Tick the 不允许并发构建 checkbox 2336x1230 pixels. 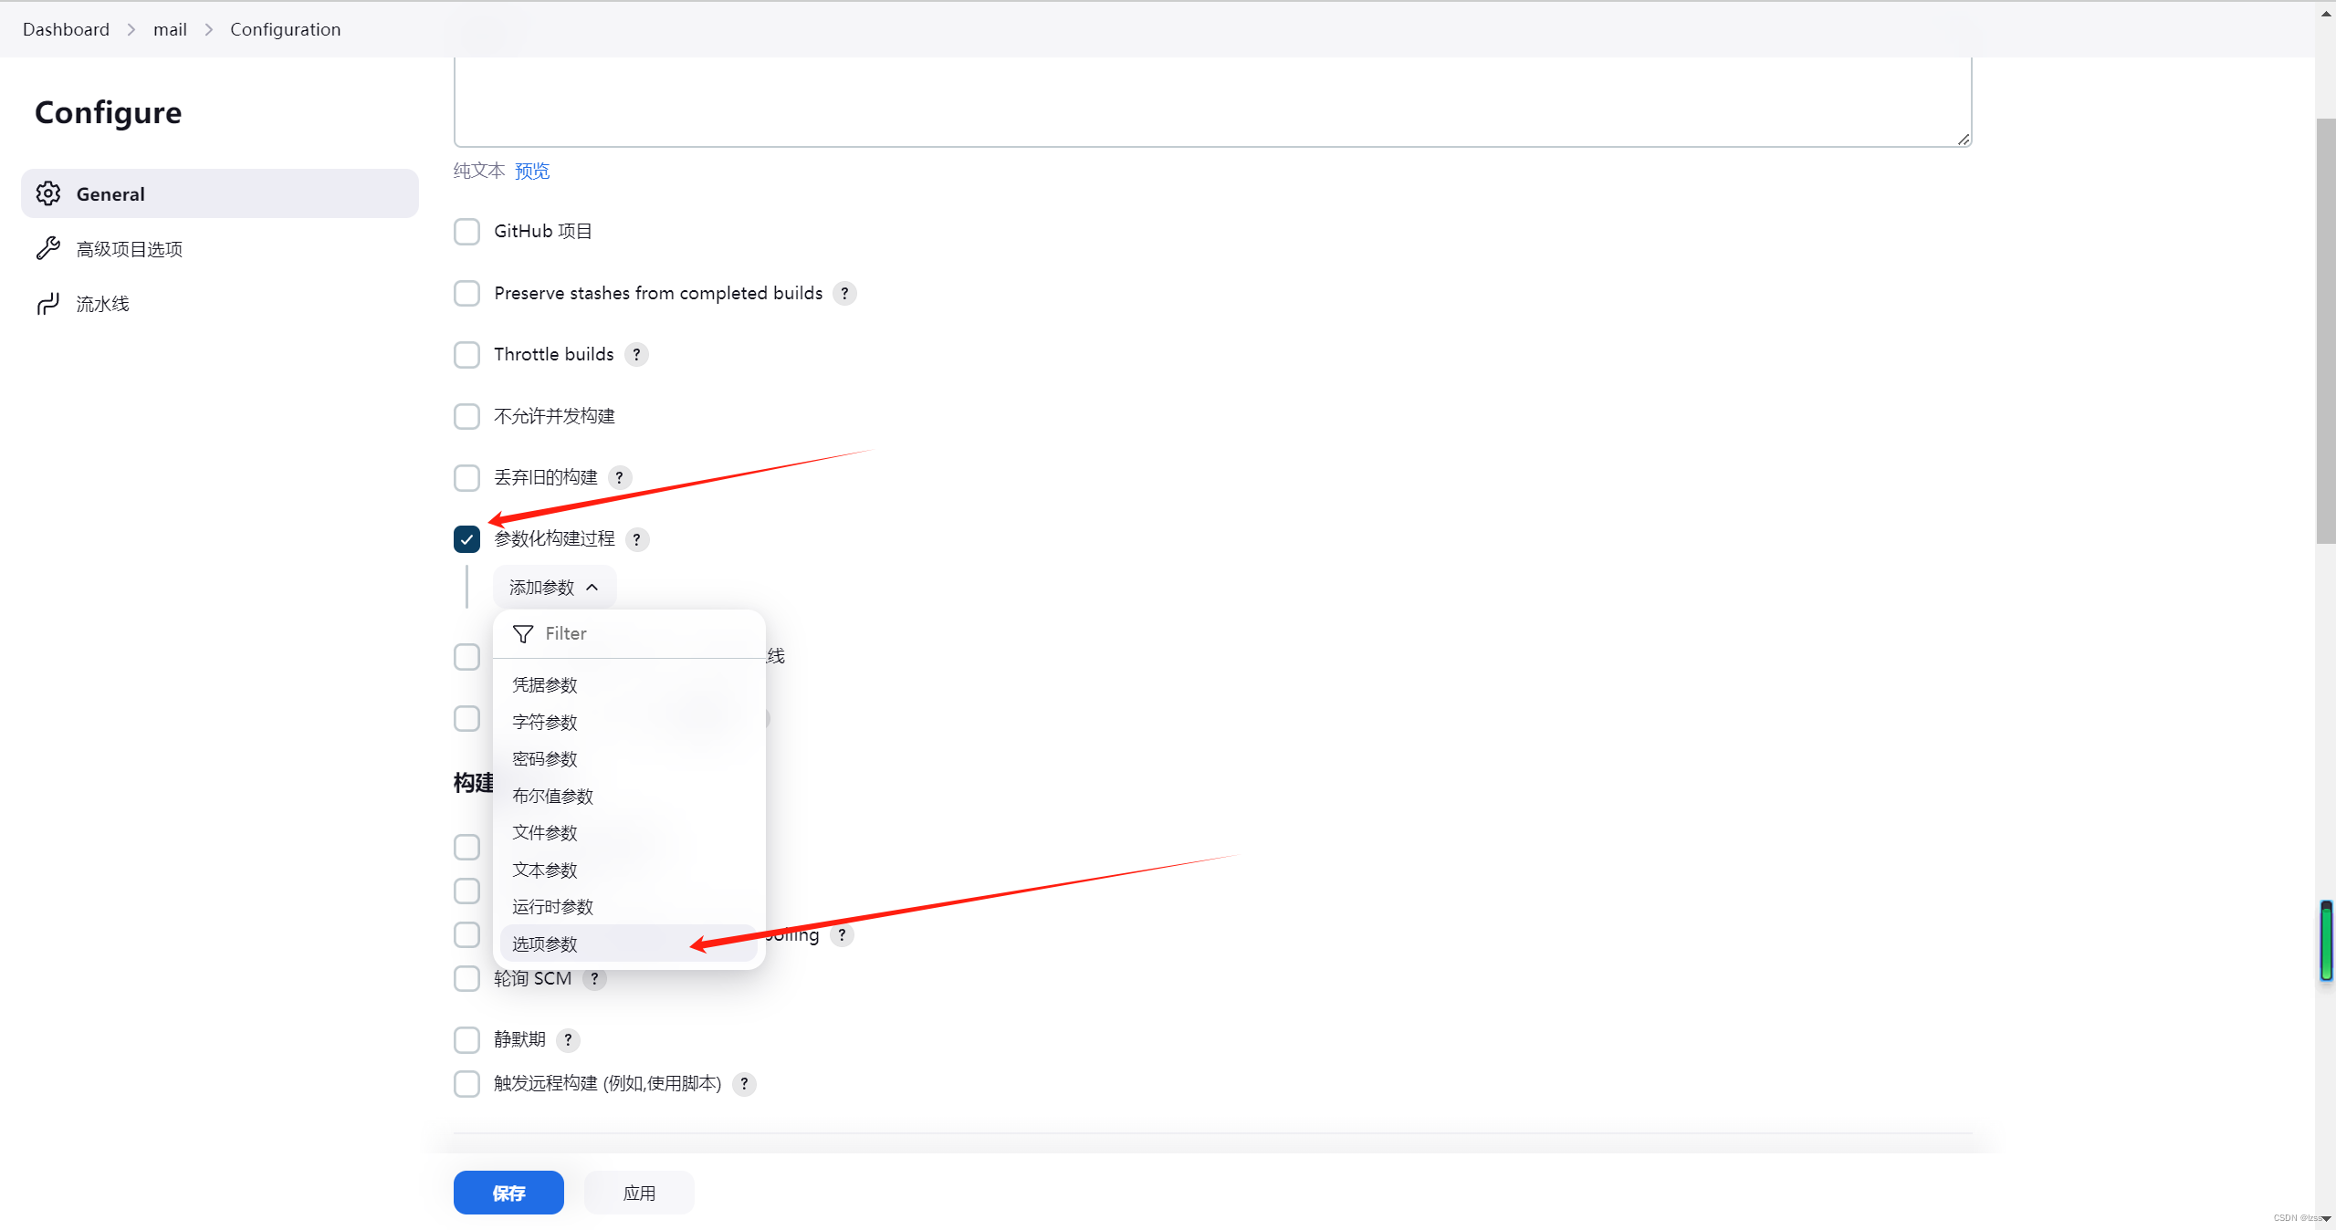click(x=466, y=417)
